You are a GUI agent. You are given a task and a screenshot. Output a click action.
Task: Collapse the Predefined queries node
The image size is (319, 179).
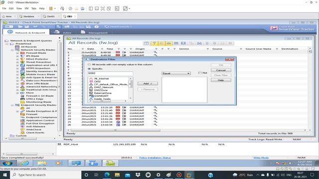coord(7,44)
